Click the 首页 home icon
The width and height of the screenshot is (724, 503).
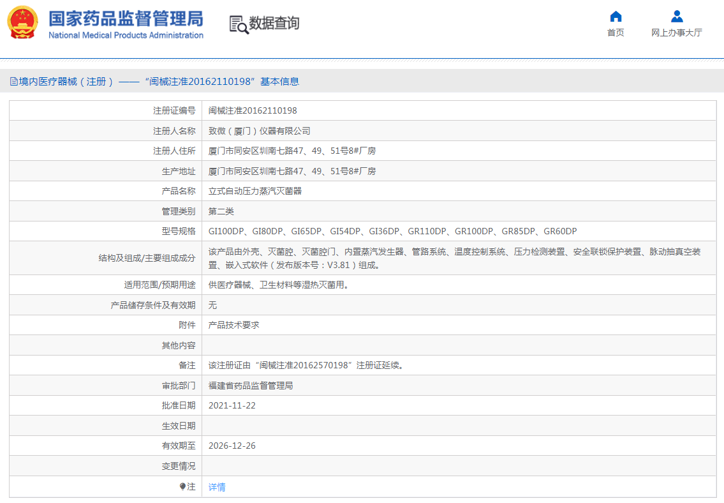pyautogui.click(x=615, y=16)
